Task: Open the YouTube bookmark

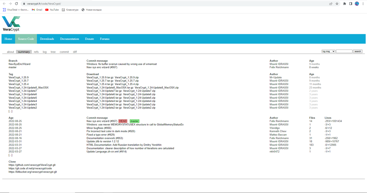Action: coord(52,10)
